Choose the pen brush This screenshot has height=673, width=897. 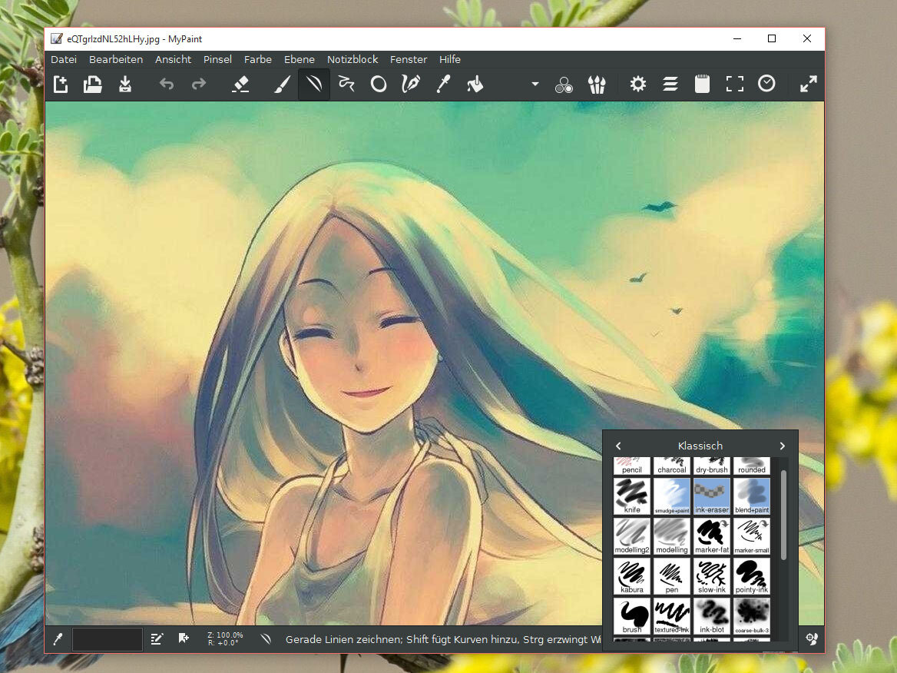coord(672,576)
